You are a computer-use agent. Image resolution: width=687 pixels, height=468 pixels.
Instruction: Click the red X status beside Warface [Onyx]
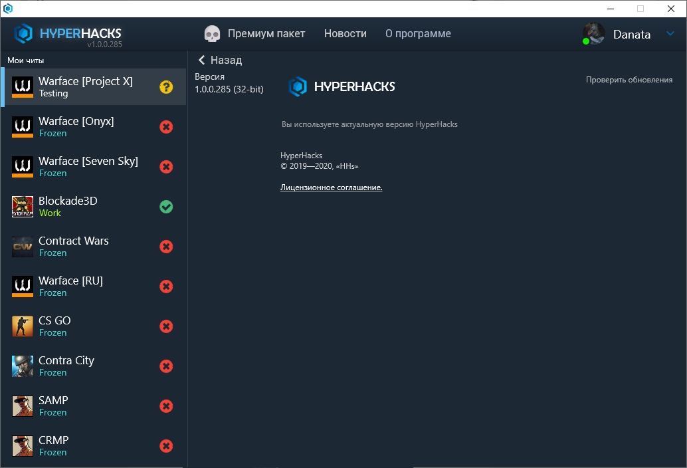coord(166,127)
